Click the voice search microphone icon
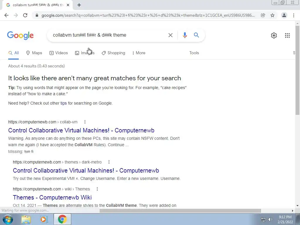This screenshot has width=300, height=225. (x=185, y=35)
